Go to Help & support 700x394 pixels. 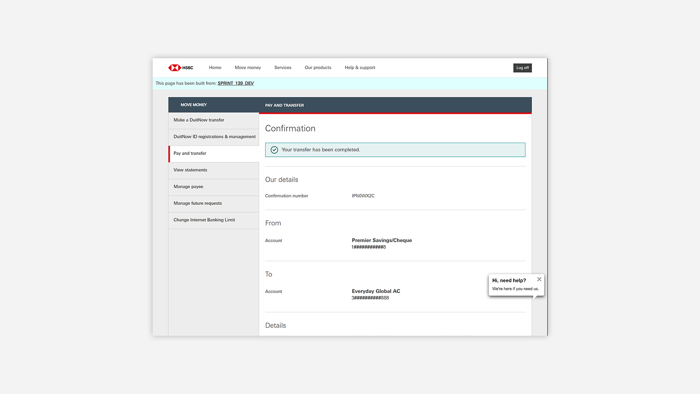point(360,68)
